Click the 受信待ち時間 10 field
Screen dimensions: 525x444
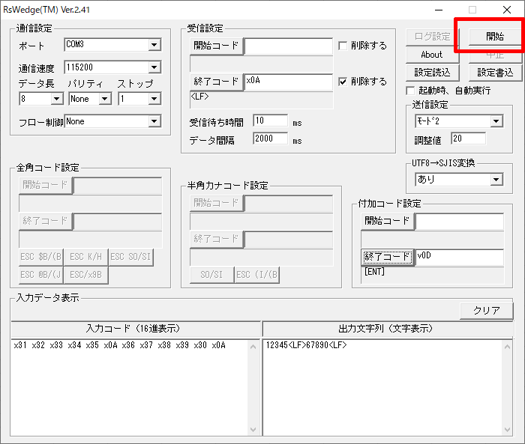click(x=271, y=121)
